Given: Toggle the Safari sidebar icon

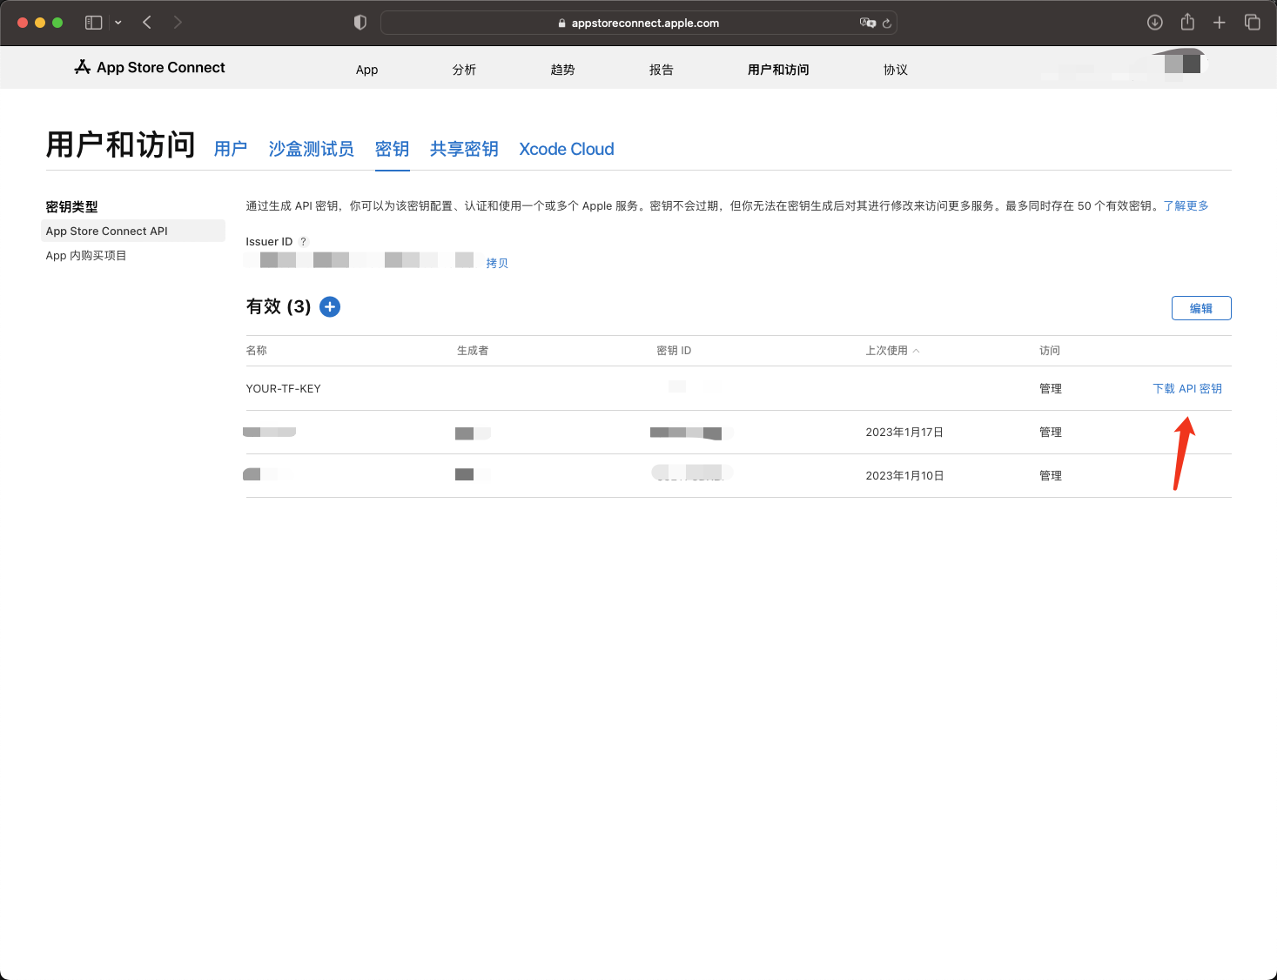Looking at the screenshot, I should click(x=93, y=23).
